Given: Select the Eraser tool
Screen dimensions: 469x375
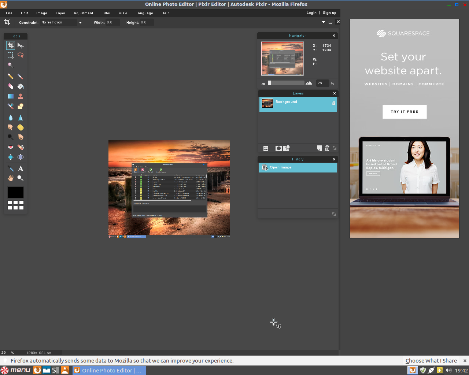Looking at the screenshot, I should tap(11, 86).
